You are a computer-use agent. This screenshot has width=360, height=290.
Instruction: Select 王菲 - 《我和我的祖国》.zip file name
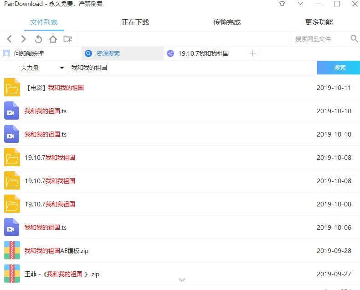point(62,274)
